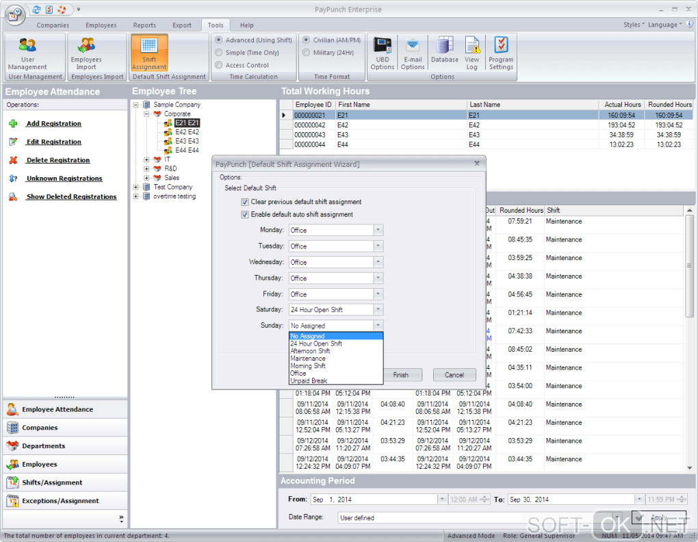Choose Morning Shift from the Sunday list
This screenshot has width=698, height=542.
308,366
